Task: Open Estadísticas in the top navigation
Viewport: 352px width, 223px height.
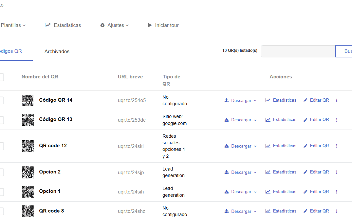Action: tap(63, 25)
